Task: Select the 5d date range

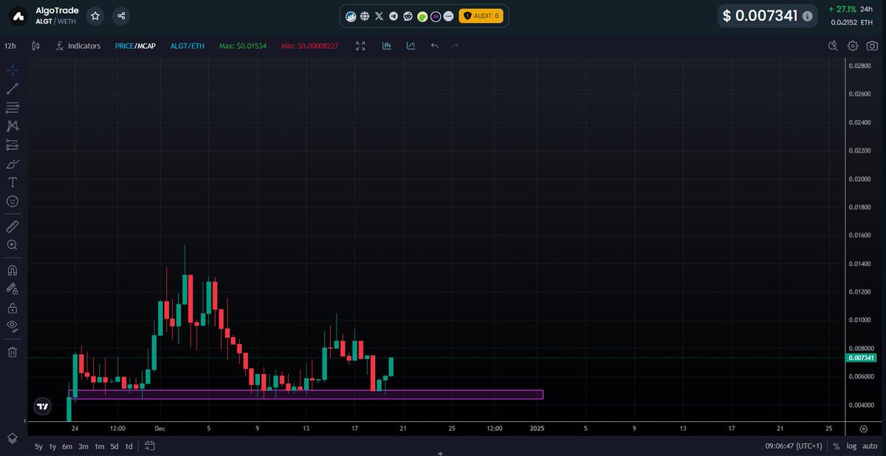Action: click(114, 446)
